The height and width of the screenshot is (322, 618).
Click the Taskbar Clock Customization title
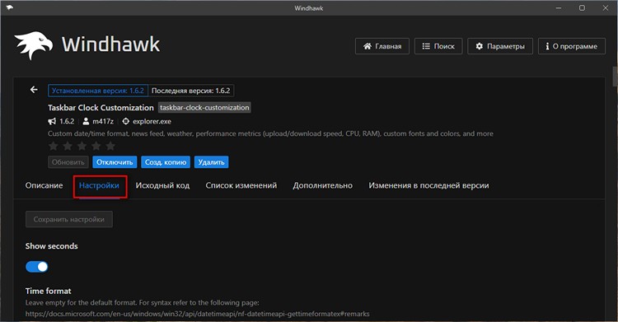pyautogui.click(x=101, y=108)
